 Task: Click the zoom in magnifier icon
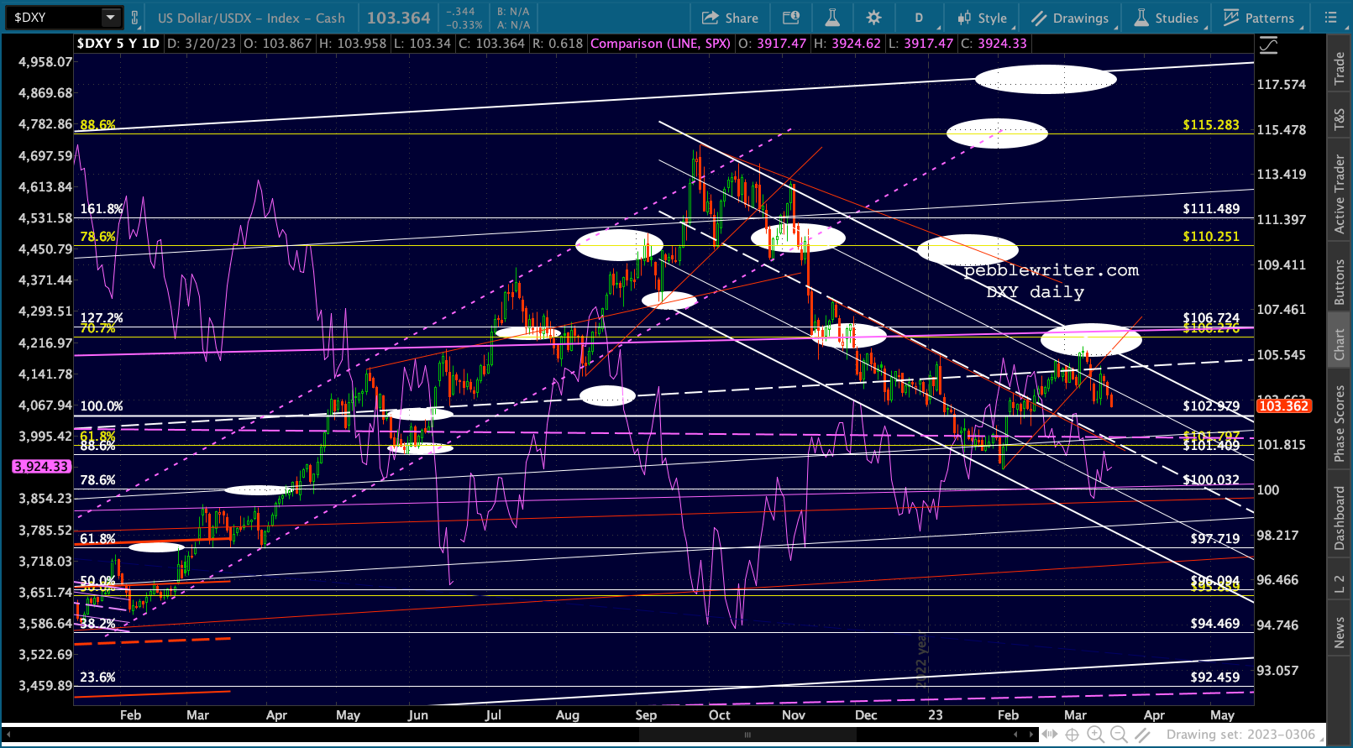[1096, 735]
